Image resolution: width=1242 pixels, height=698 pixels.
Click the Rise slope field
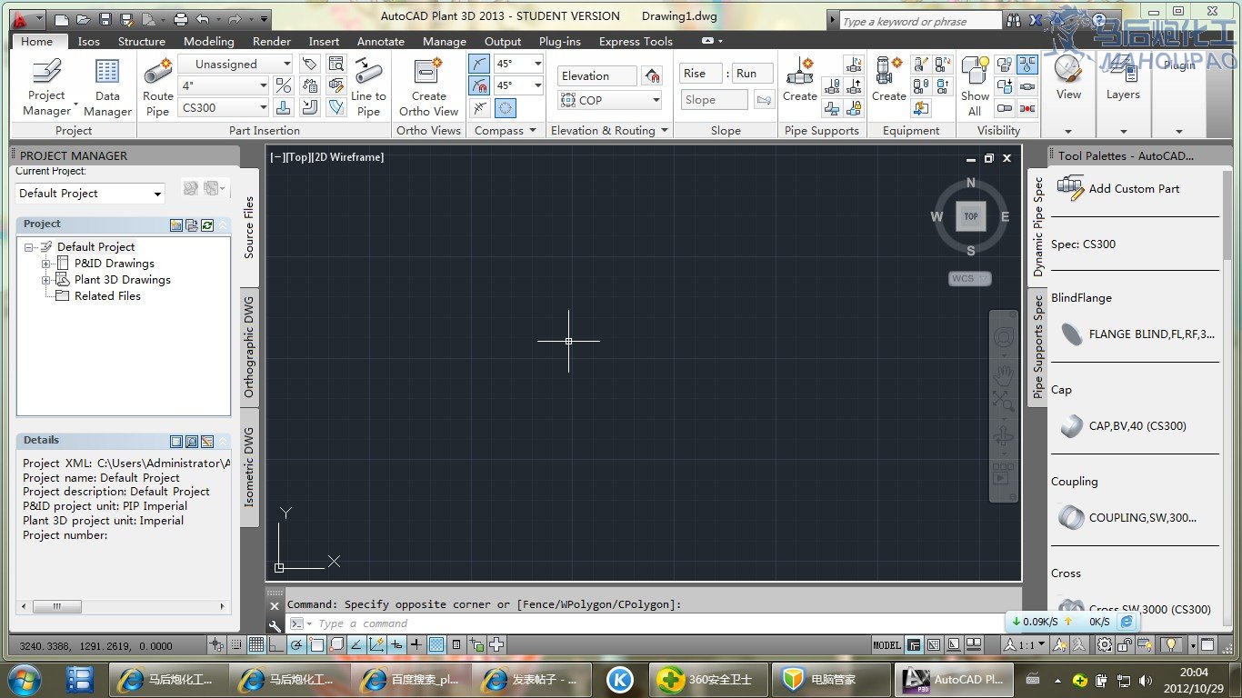tap(702, 74)
